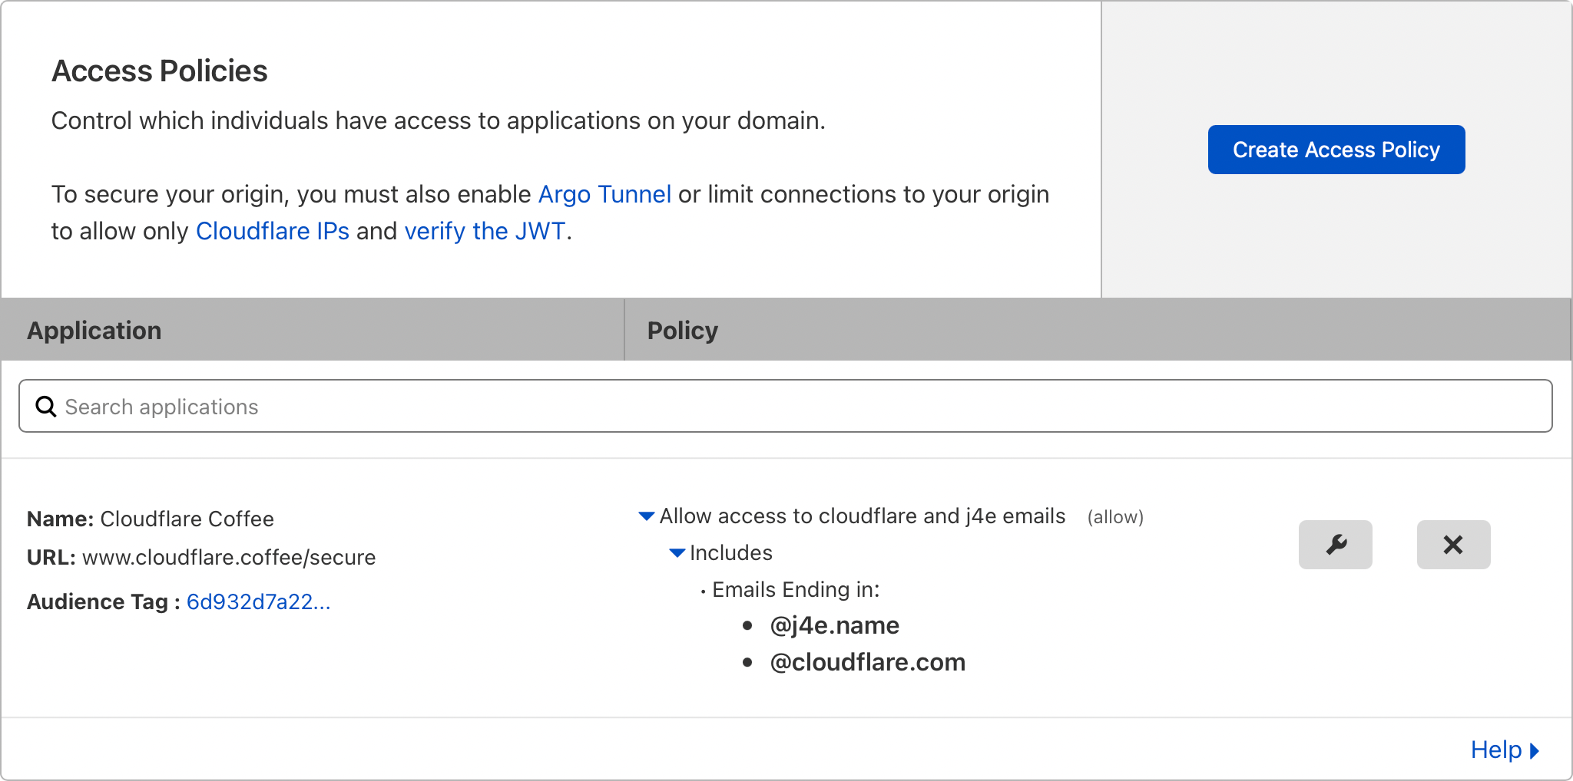Click the Create Access Policy button

click(x=1336, y=149)
